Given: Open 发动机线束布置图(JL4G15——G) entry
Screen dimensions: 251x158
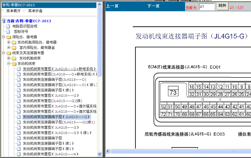Looking at the screenshot, I should pos(51,96).
